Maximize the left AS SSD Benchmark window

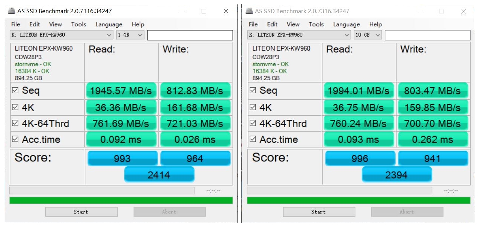click(204, 11)
